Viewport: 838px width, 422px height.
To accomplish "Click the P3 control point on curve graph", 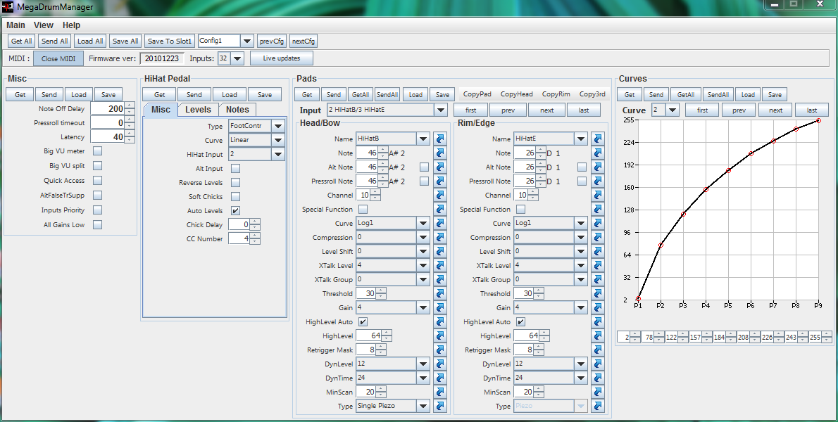I will point(683,214).
